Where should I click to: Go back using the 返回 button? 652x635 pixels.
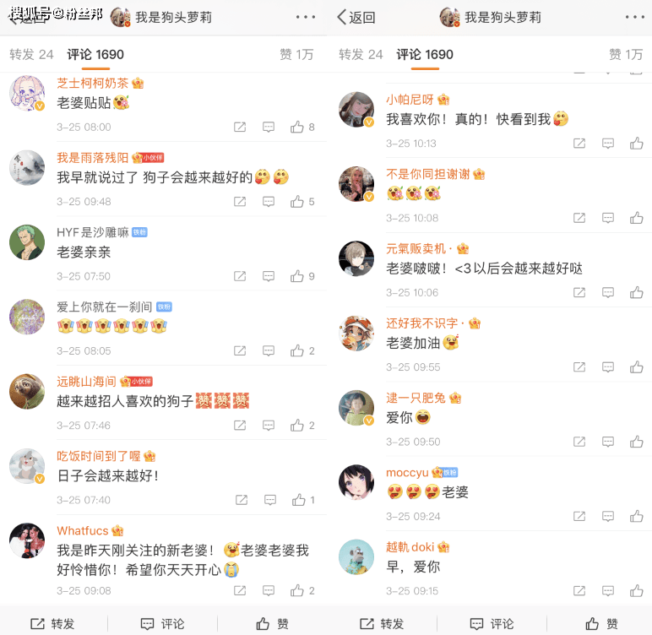coord(356,18)
